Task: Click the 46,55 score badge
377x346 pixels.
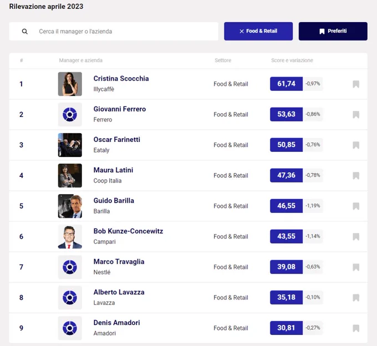Action: (x=286, y=206)
